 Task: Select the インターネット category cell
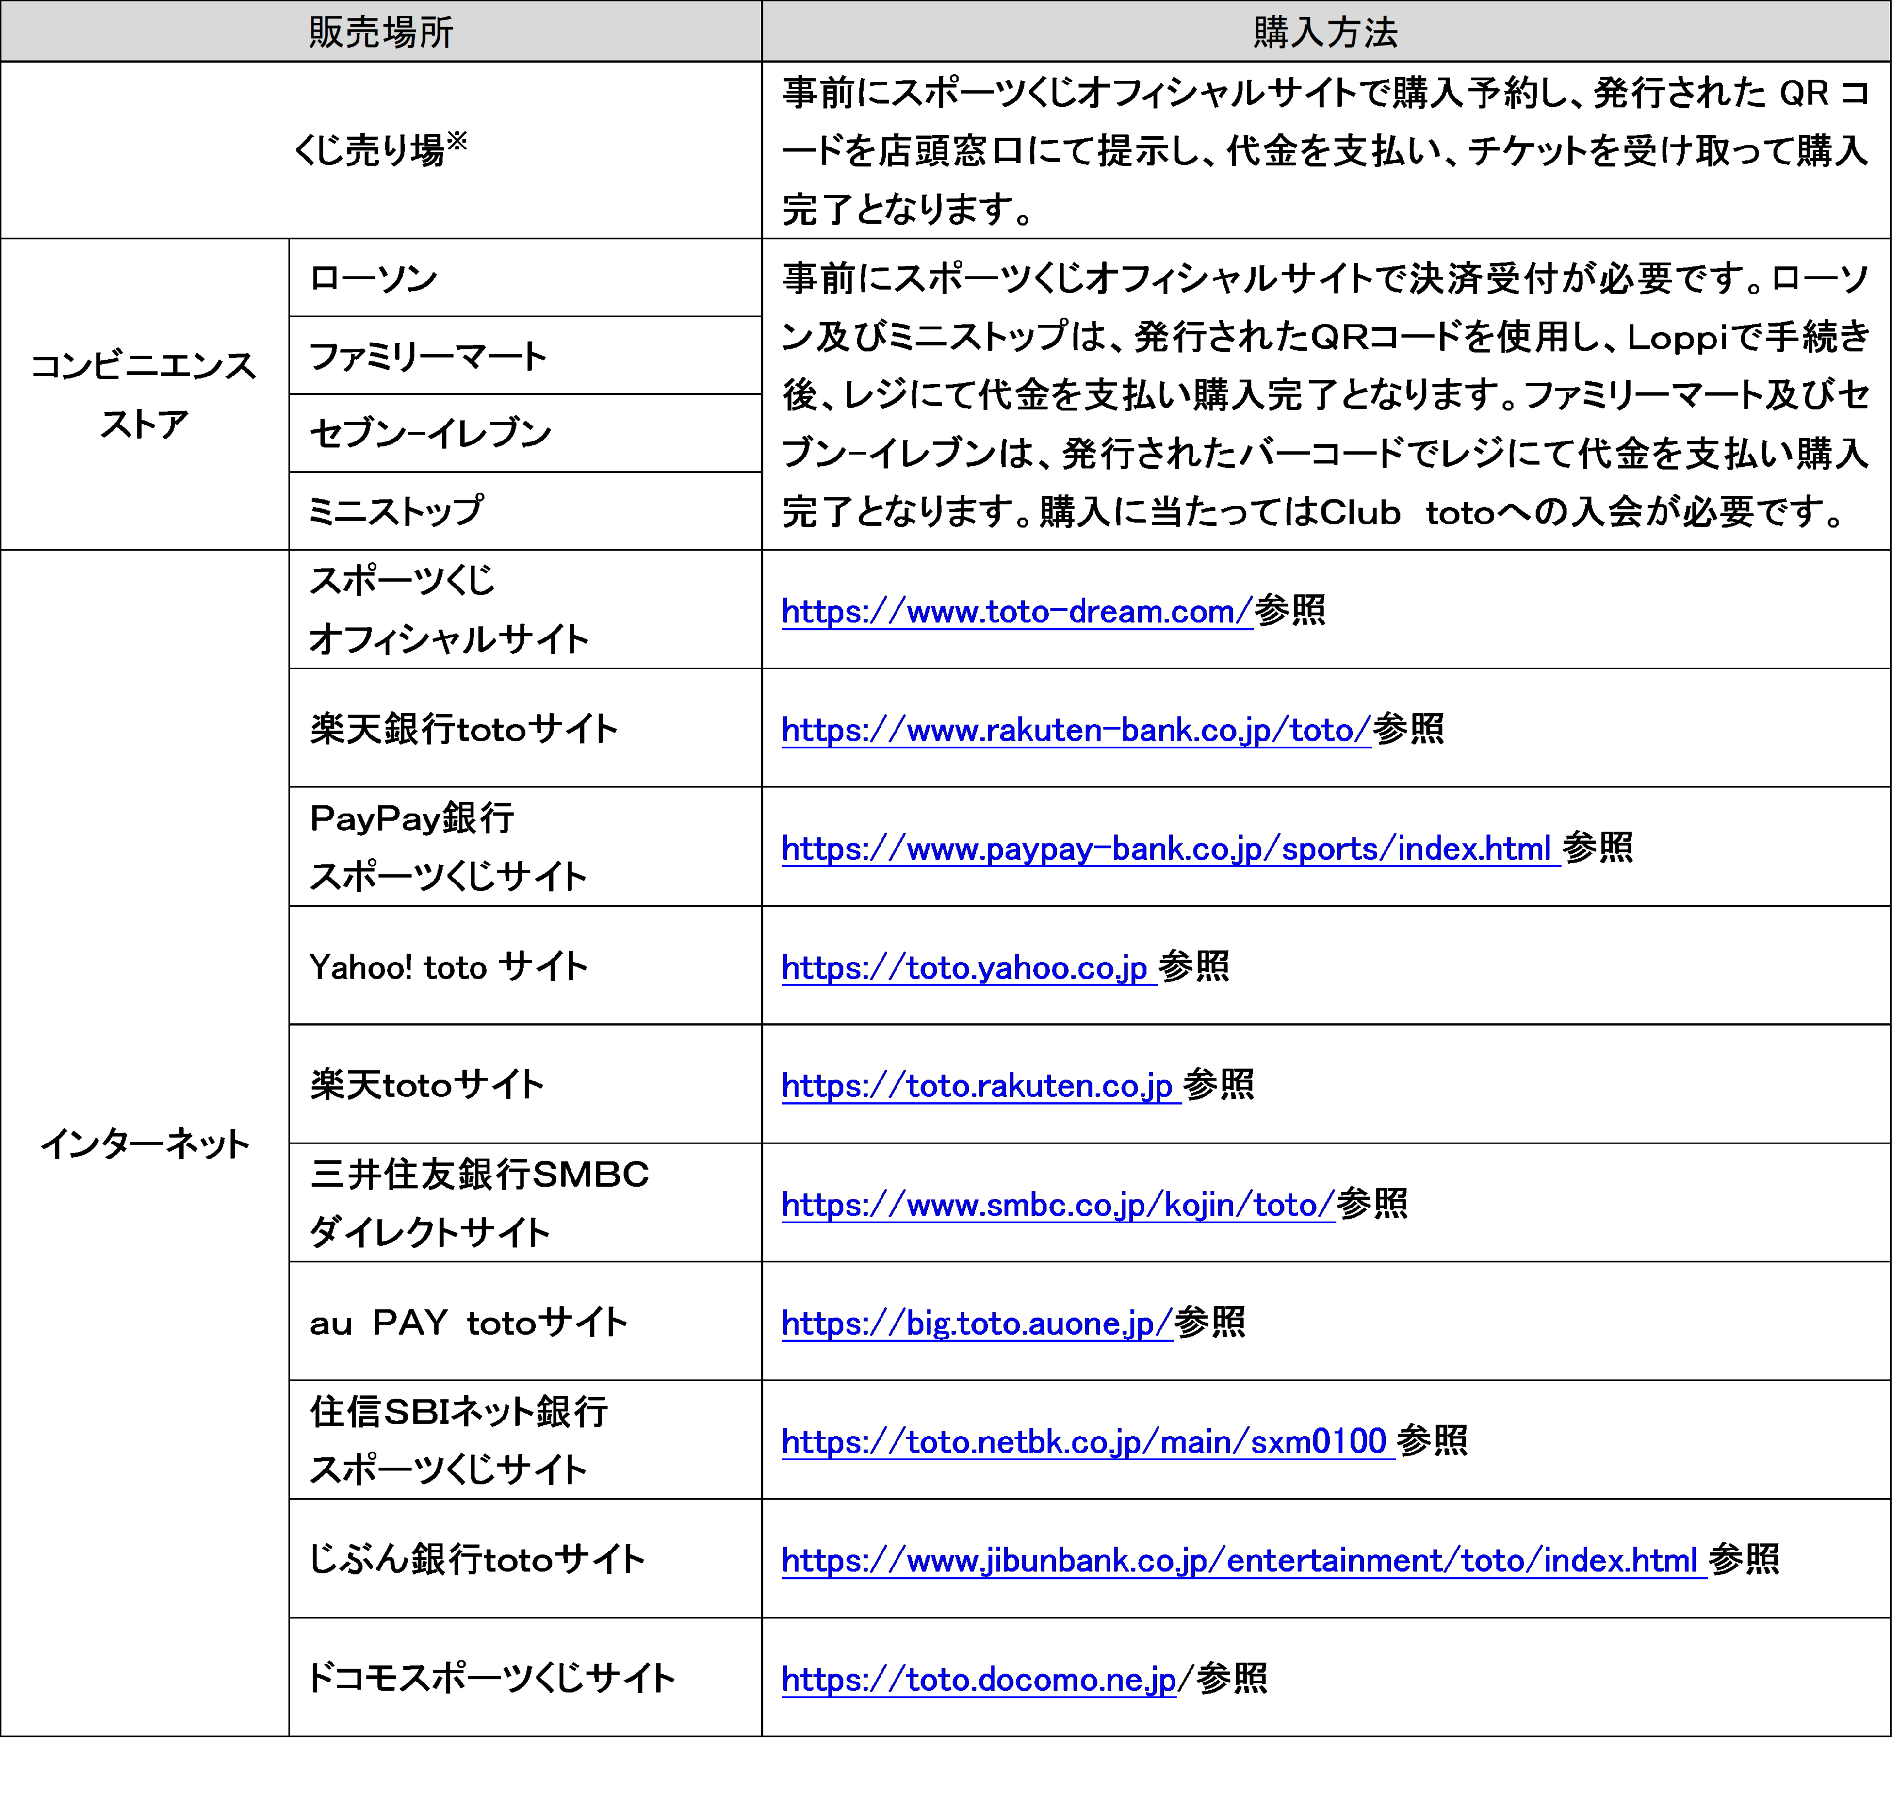tap(144, 1143)
